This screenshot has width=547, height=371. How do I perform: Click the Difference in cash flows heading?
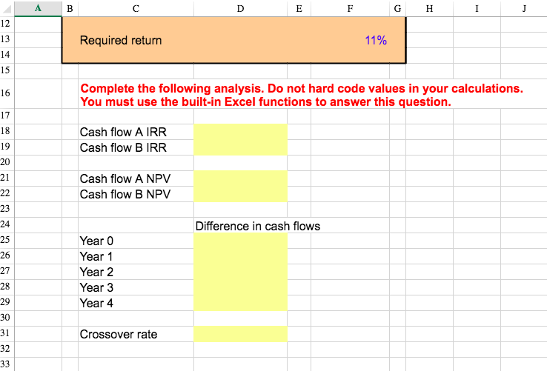(257, 227)
